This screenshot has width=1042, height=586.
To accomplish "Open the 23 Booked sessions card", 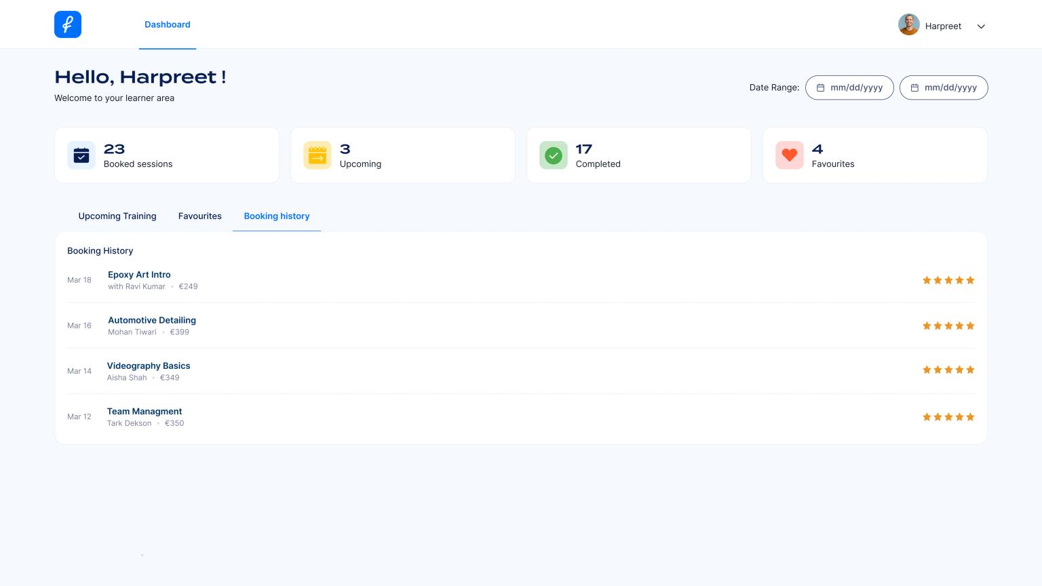I will [167, 155].
